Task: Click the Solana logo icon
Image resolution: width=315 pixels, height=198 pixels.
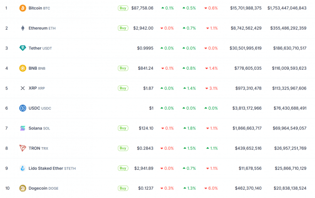Action: (22, 128)
